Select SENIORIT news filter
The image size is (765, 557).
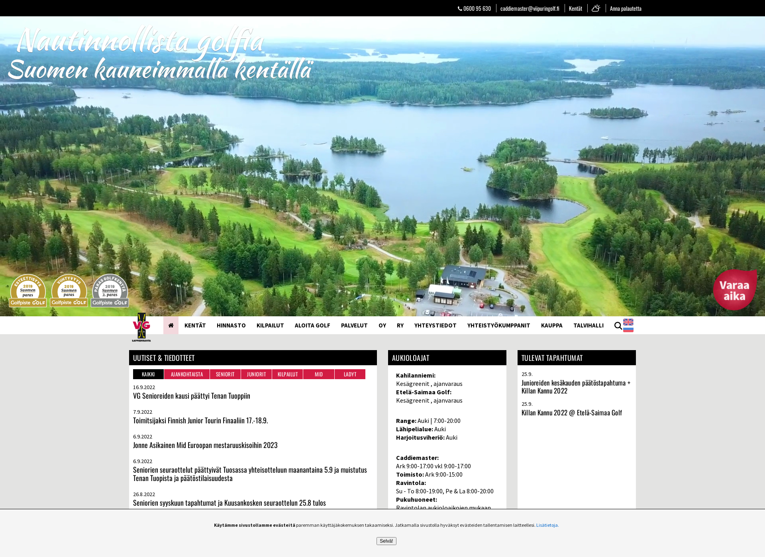tap(225, 374)
